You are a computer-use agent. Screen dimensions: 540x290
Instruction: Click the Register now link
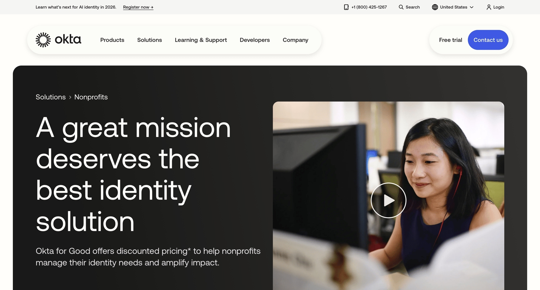(x=138, y=7)
